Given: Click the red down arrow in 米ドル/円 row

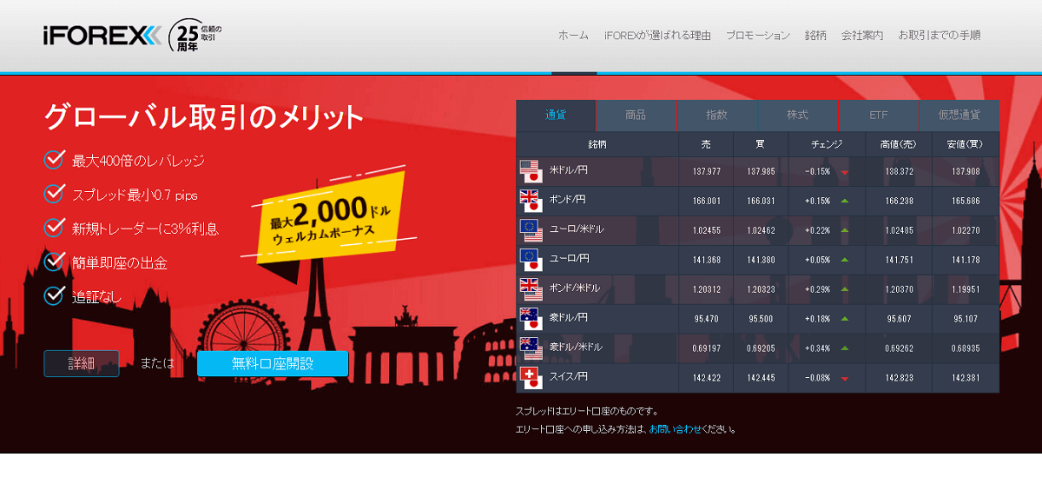Looking at the screenshot, I should point(844,172).
